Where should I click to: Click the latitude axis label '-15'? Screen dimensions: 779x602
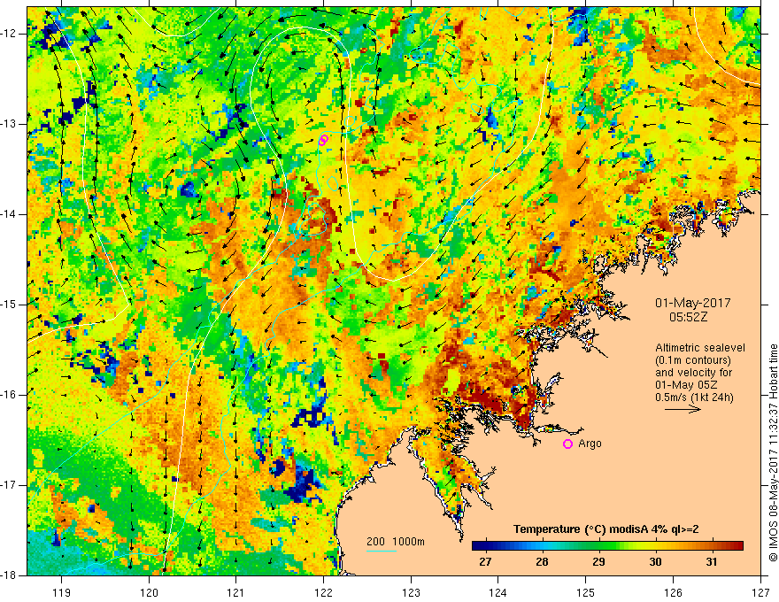(x=9, y=305)
